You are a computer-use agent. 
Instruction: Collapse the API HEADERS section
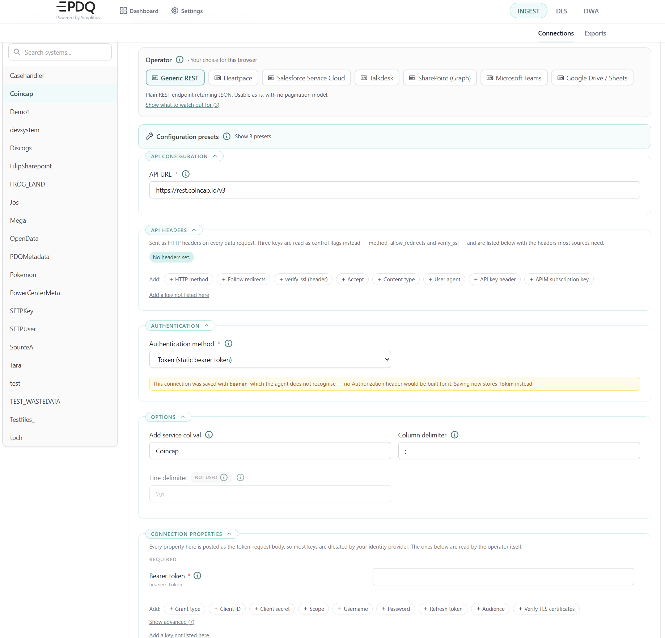[174, 230]
